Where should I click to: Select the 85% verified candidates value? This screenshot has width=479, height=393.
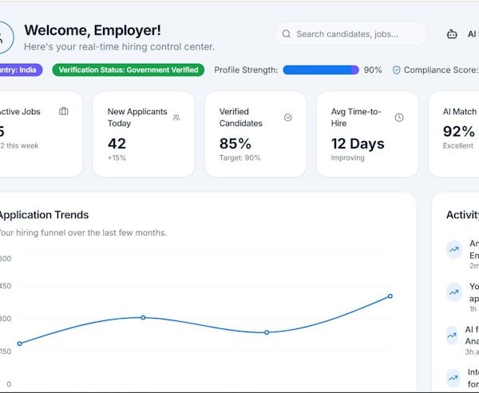coord(236,144)
